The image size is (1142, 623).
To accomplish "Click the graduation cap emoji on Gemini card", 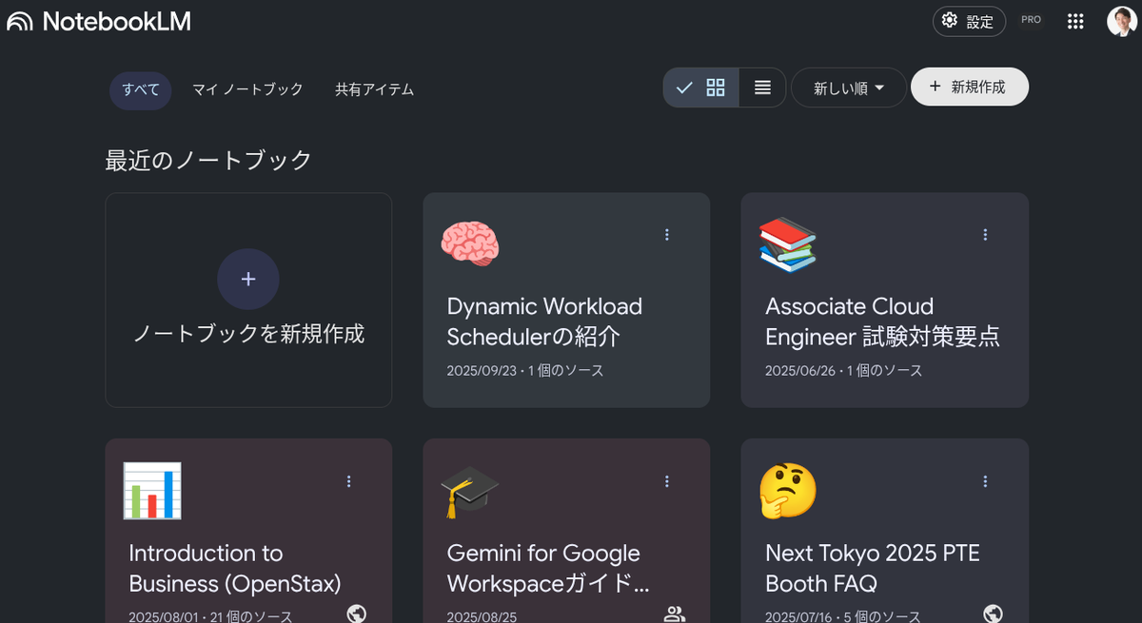I will 469,491.
